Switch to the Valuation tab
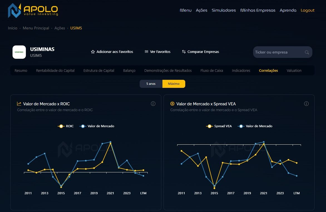Image resolution: width=326 pixels, height=212 pixels. coord(294,70)
